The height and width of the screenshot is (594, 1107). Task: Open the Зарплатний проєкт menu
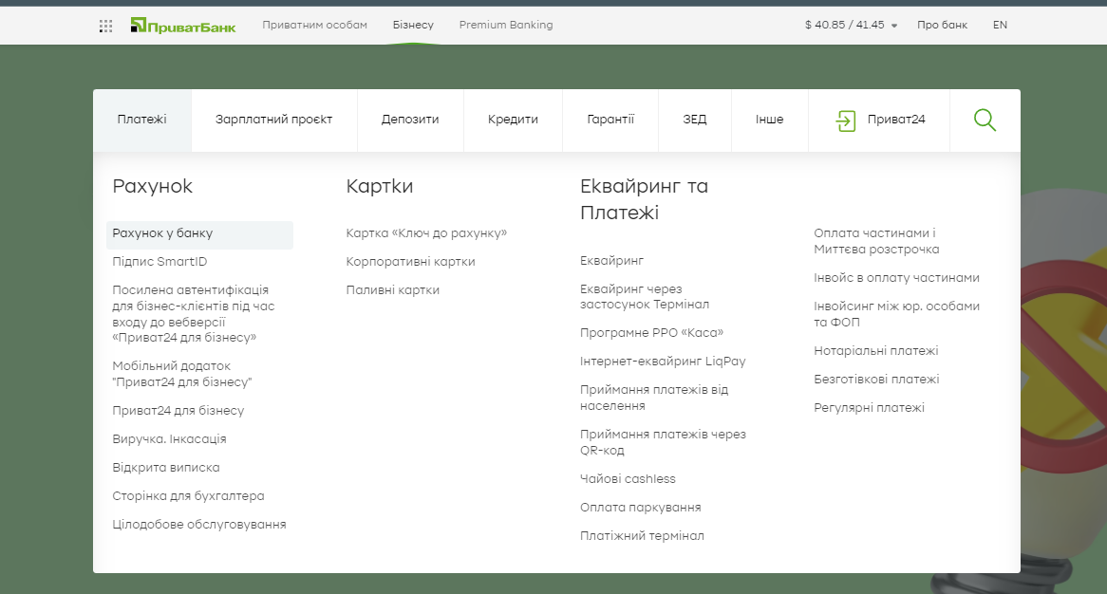(274, 120)
